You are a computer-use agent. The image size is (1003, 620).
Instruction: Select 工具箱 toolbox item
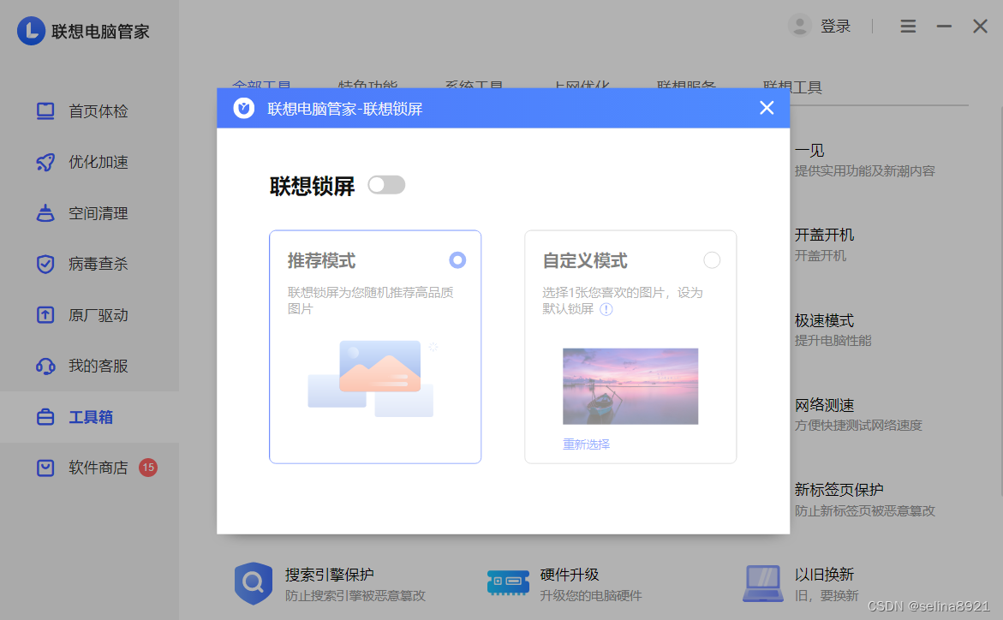tap(90, 416)
